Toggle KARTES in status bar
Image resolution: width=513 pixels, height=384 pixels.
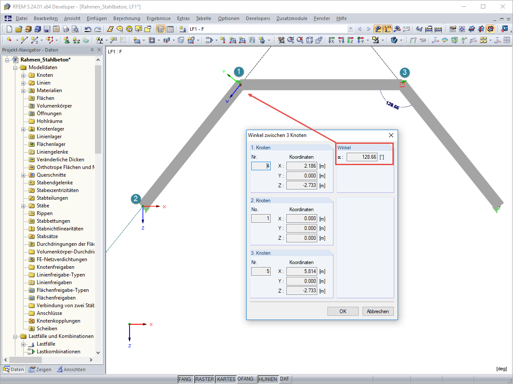[x=226, y=379]
